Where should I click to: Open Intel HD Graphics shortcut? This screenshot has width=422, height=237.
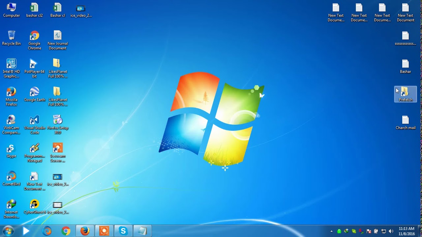click(12, 68)
